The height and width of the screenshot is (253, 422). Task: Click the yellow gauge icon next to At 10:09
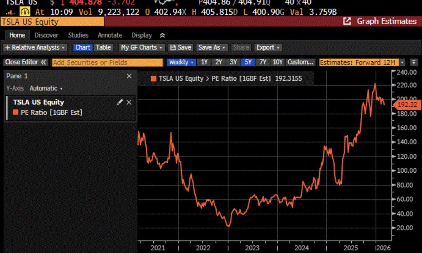pyautogui.click(x=25, y=12)
